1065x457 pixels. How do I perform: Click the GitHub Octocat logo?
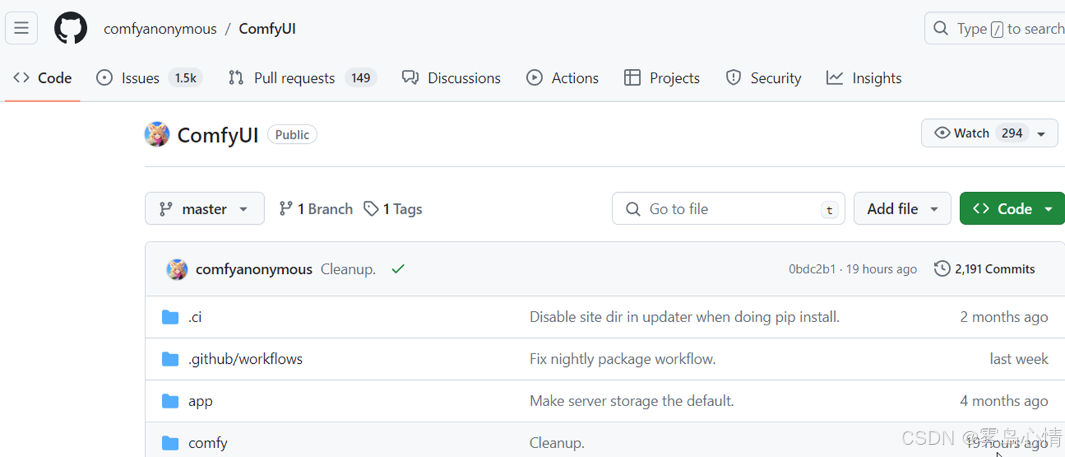coord(70,28)
